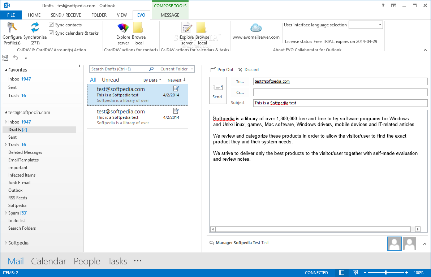Customize Quick Access Toolbar dropdown

[x=26, y=58]
